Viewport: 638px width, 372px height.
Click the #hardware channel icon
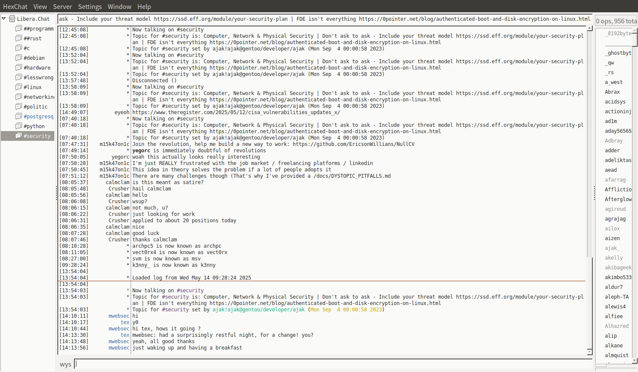point(19,67)
